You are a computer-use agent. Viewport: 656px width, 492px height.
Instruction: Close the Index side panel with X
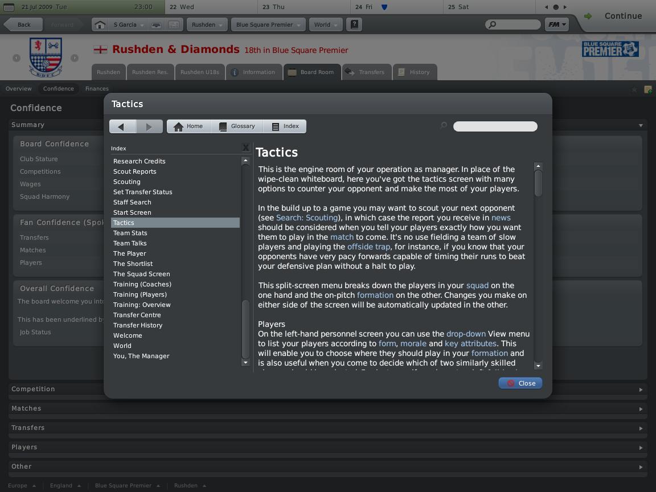[x=245, y=148]
